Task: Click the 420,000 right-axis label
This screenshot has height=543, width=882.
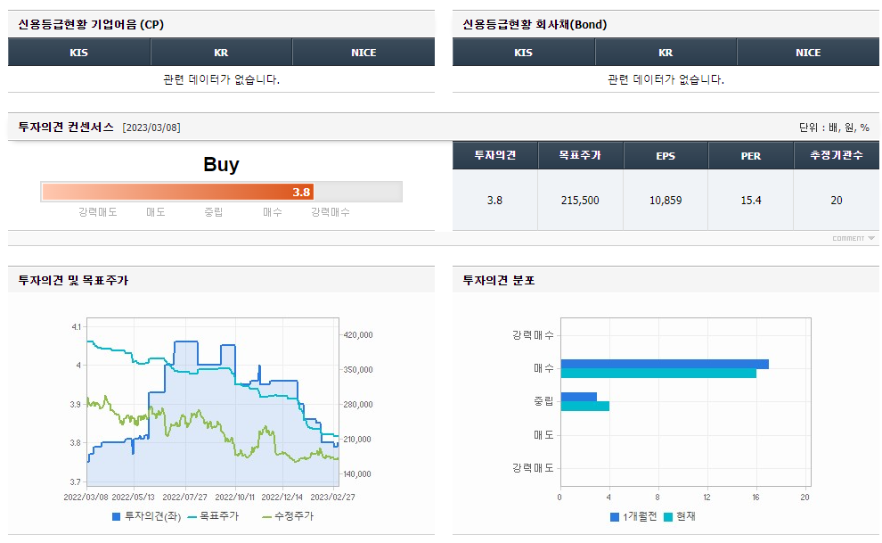Action: coord(358,334)
